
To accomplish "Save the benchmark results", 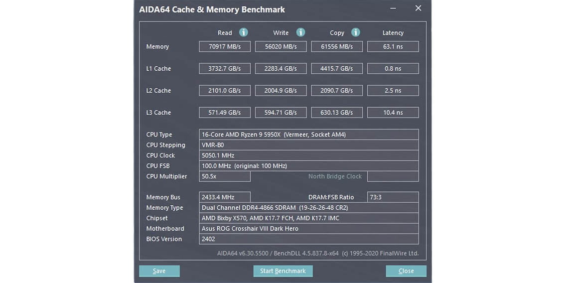I will coord(159,271).
